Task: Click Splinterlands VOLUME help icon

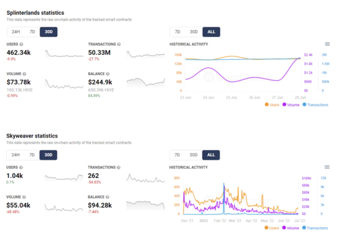Action: (x=24, y=74)
